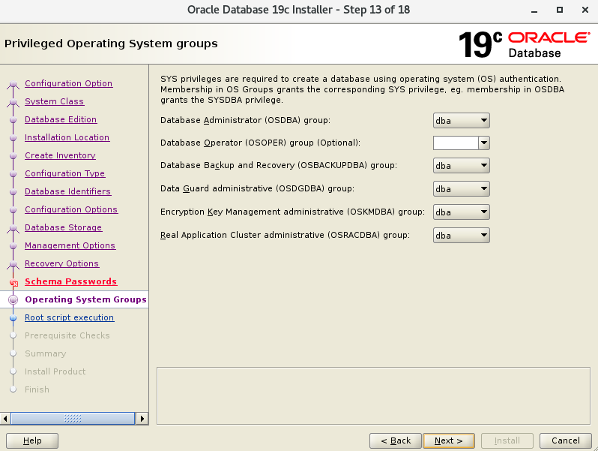This screenshot has width=598, height=451.
Task: Click the Database Operator (OSOPER) group label
Action: pyautogui.click(x=260, y=143)
